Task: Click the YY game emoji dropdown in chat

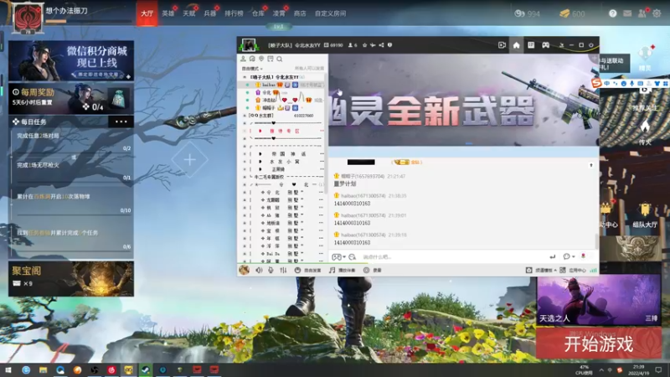Action: coord(339,257)
